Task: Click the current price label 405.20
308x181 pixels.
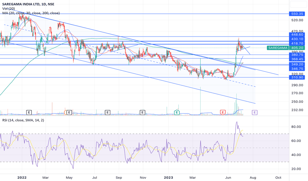Action: click(x=297, y=48)
